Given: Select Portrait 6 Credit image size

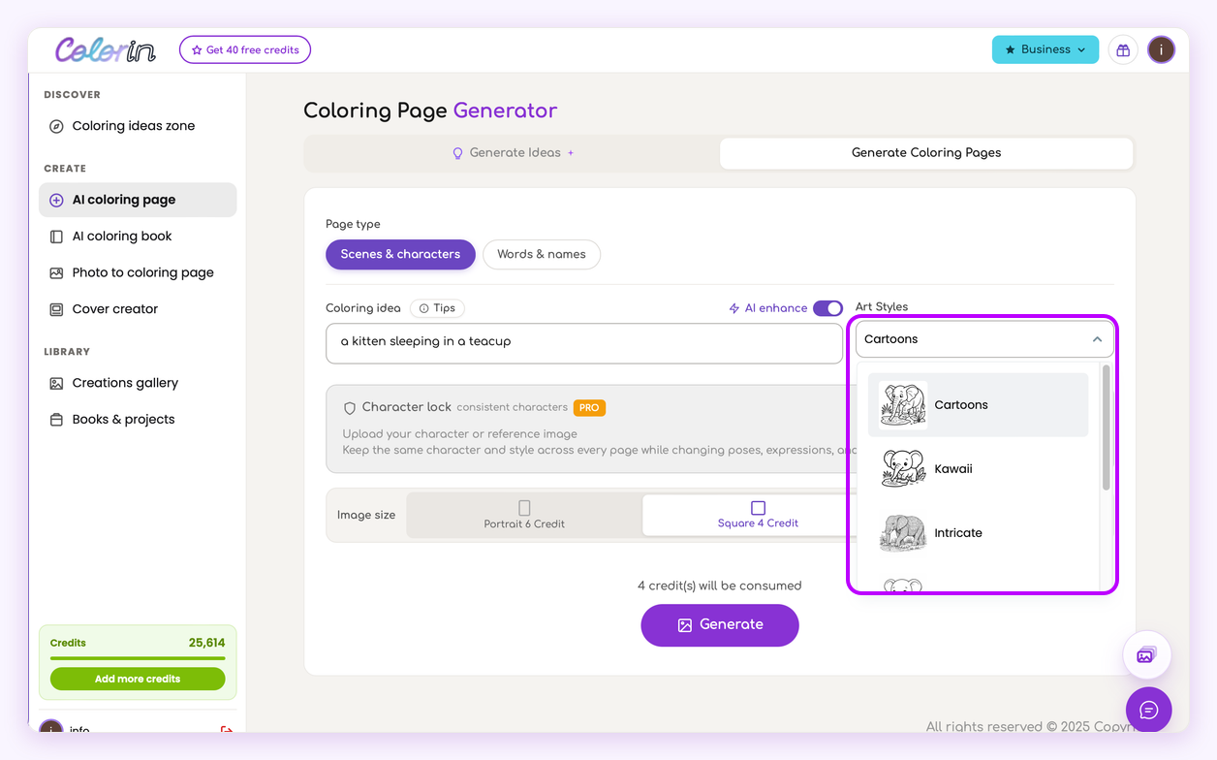Looking at the screenshot, I should [x=524, y=515].
